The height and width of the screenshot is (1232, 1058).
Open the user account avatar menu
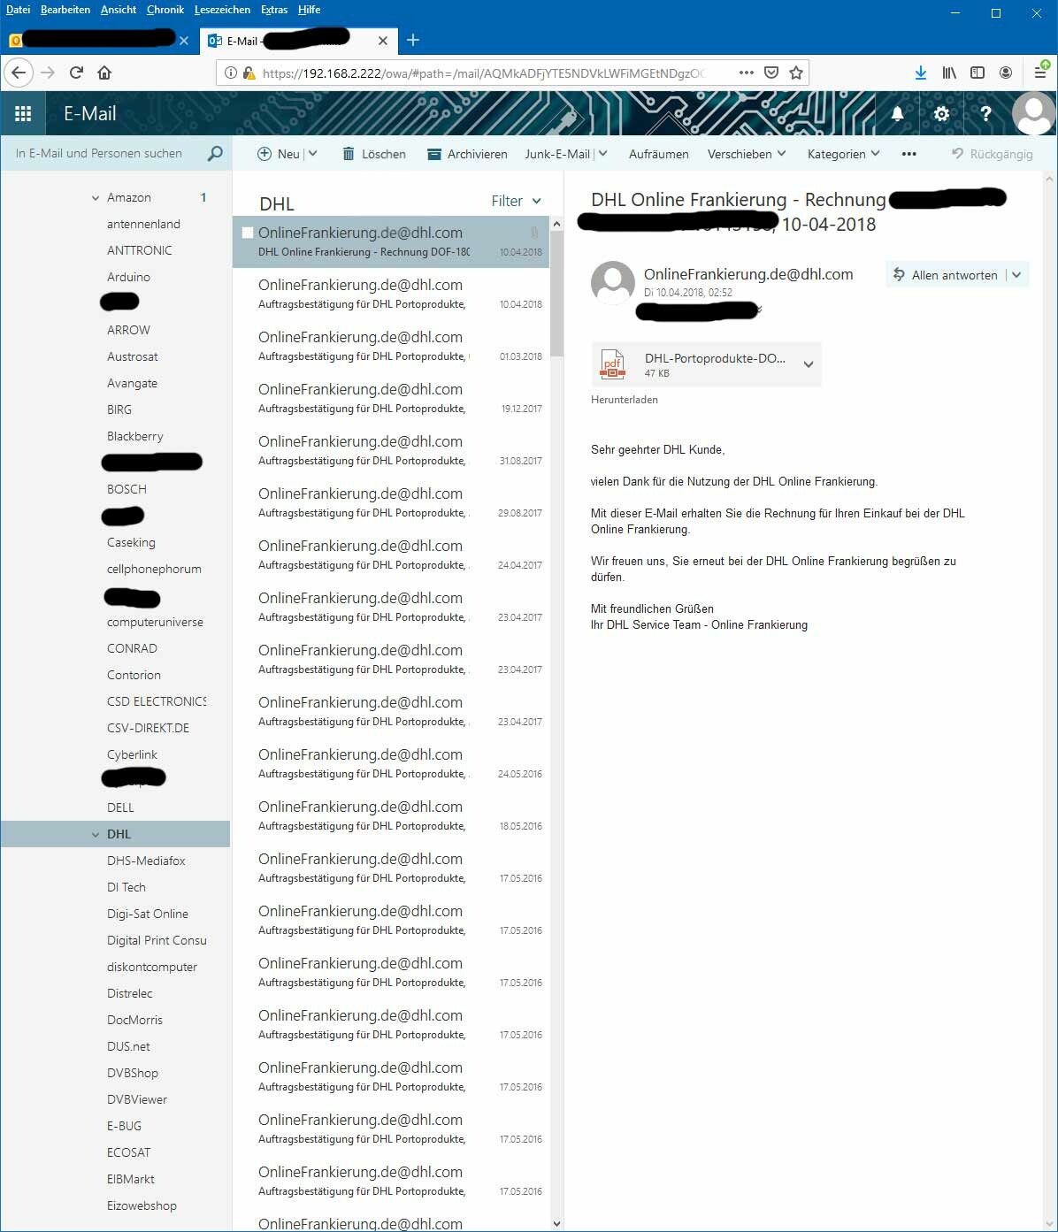point(1033,113)
